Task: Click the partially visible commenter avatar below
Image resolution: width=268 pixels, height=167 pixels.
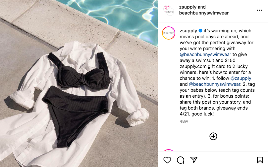Action: pos(169,150)
